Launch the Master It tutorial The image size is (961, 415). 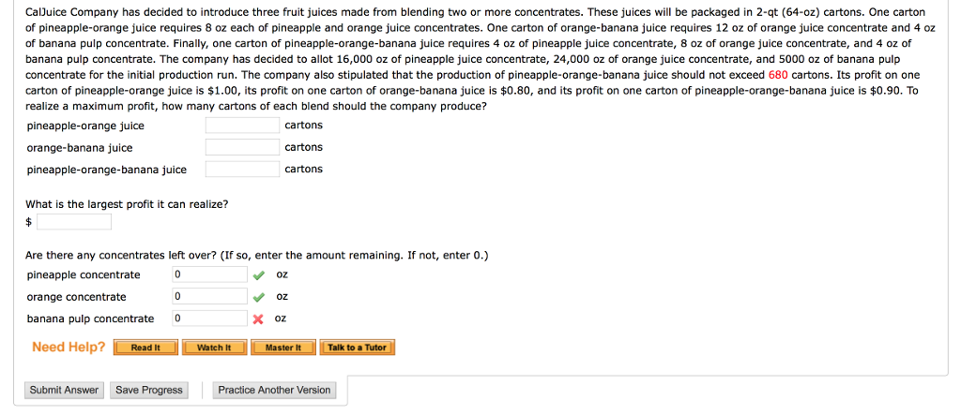click(282, 348)
